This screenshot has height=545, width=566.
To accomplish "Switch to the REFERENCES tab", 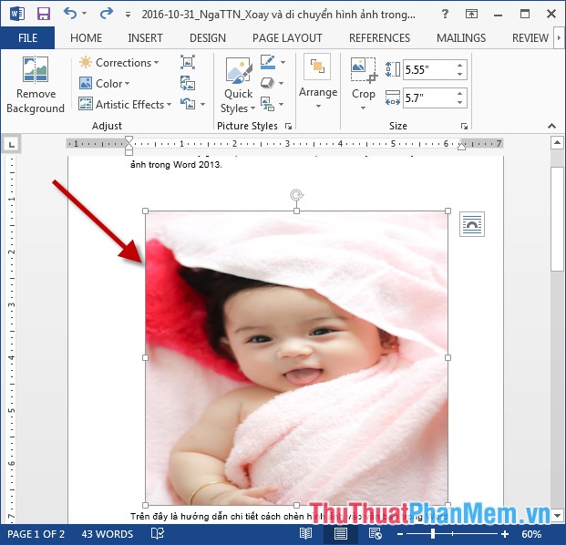I will [379, 38].
